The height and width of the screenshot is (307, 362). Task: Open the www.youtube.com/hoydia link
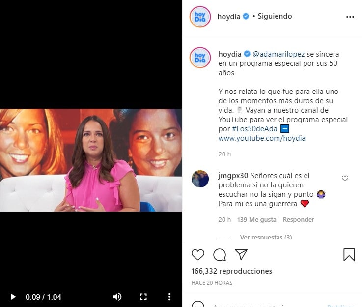(262, 138)
